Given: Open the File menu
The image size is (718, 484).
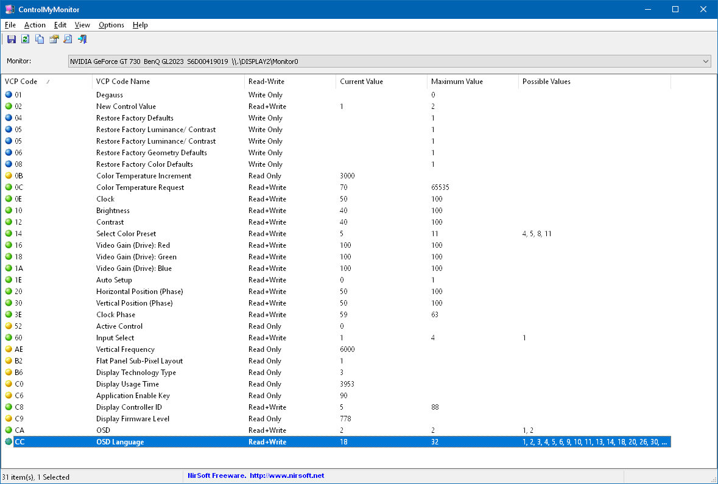Looking at the screenshot, I should pos(10,25).
